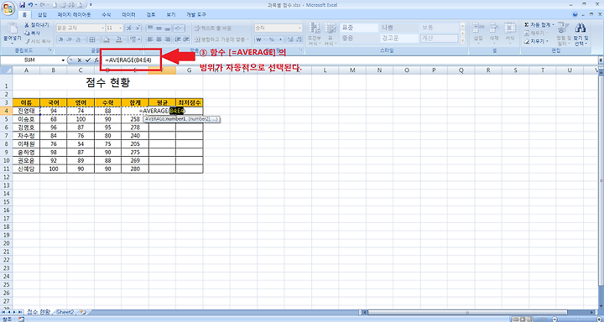This screenshot has width=604, height=322.
Task: Select cell with value 280
Action: coord(135,169)
